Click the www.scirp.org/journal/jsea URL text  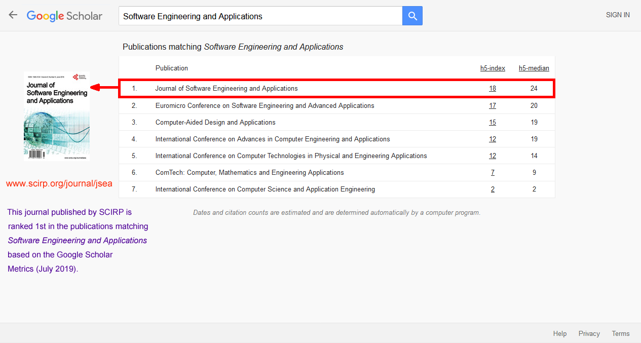click(x=59, y=183)
